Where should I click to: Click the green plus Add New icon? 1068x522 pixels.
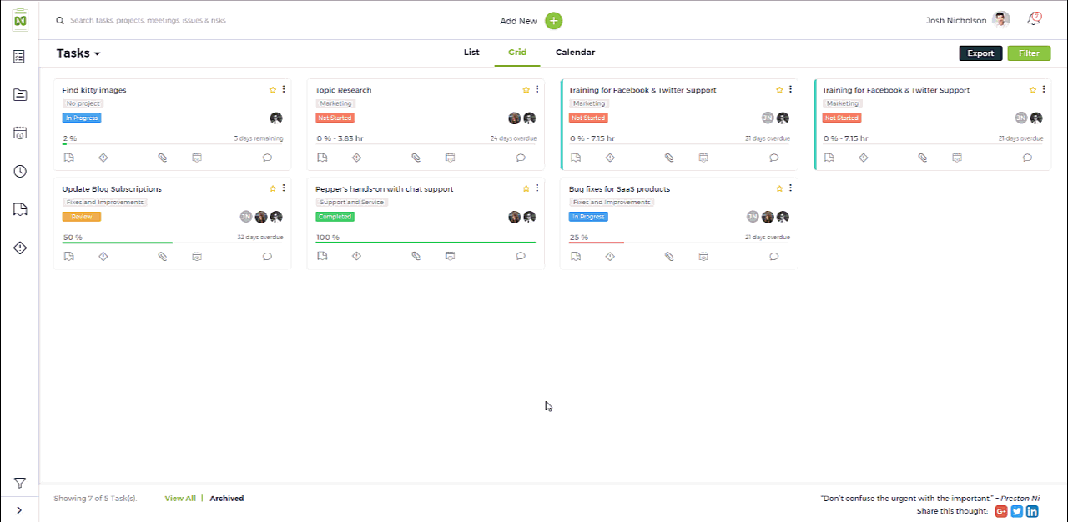[554, 21]
